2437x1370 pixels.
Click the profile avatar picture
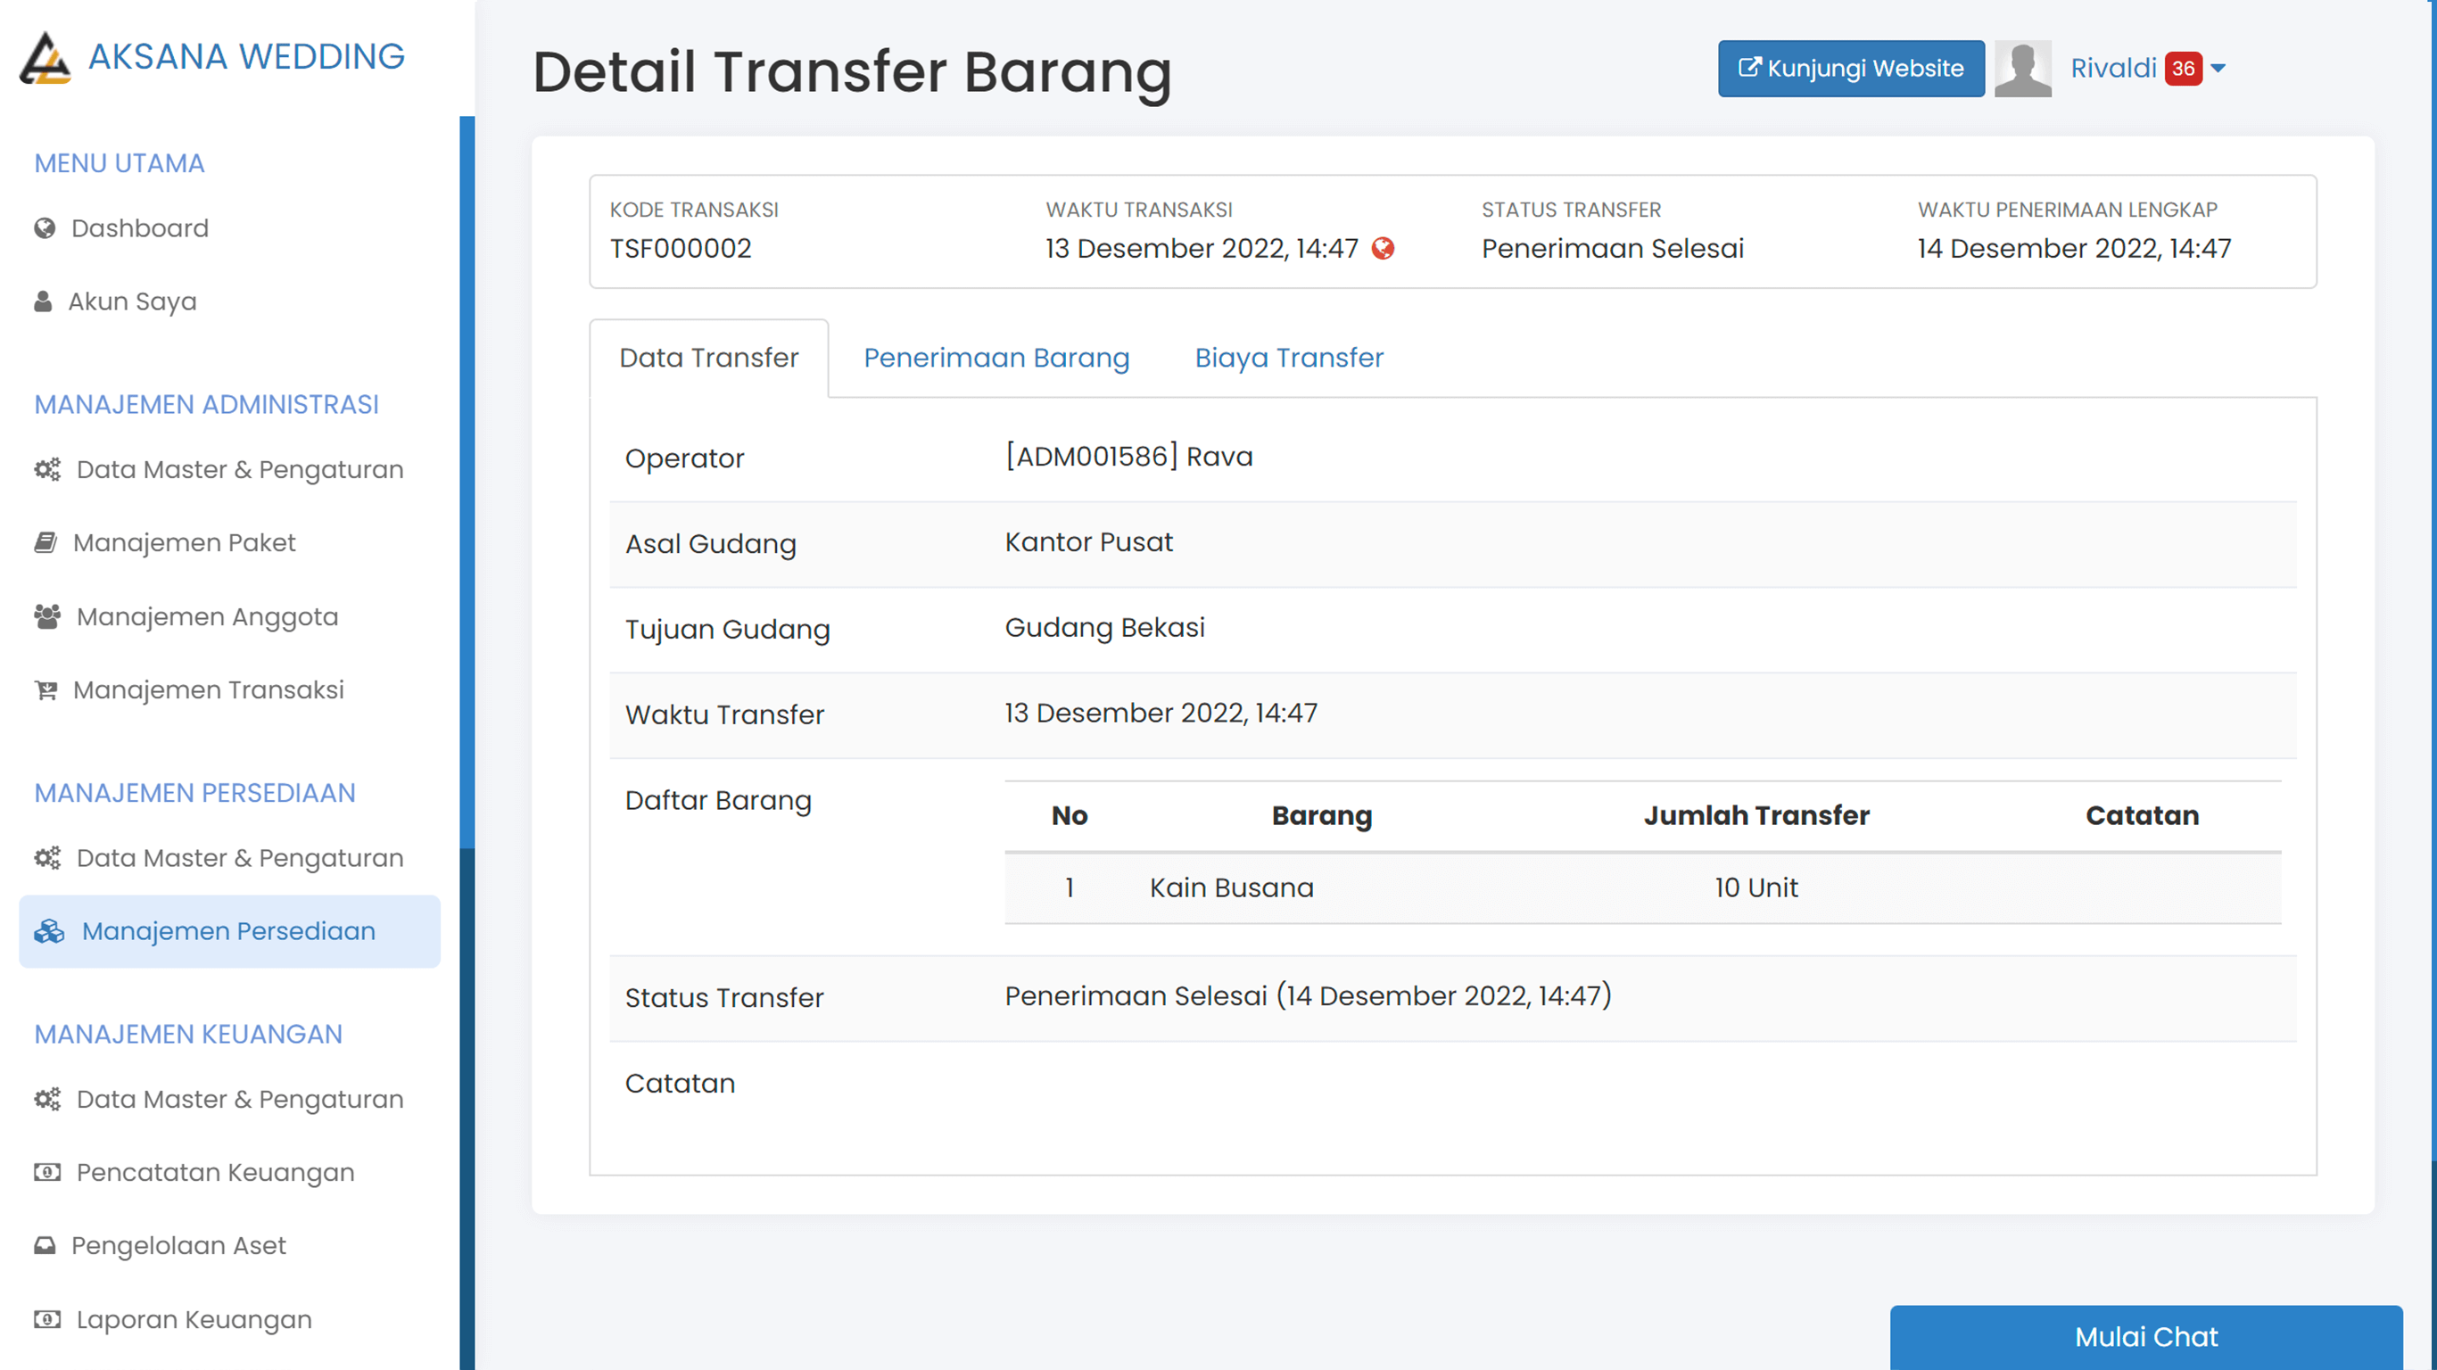tap(2022, 67)
